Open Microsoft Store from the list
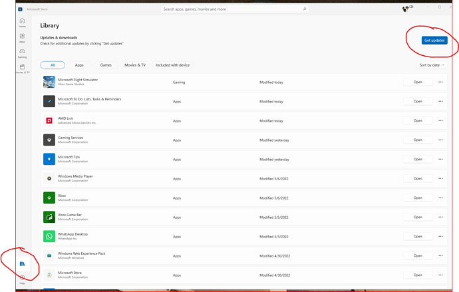This screenshot has width=459, height=292. 418,275
